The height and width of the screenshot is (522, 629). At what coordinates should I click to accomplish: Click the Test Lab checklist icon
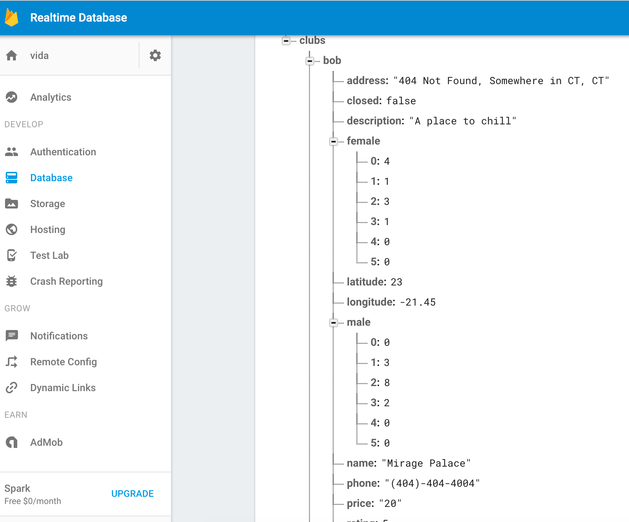click(12, 255)
